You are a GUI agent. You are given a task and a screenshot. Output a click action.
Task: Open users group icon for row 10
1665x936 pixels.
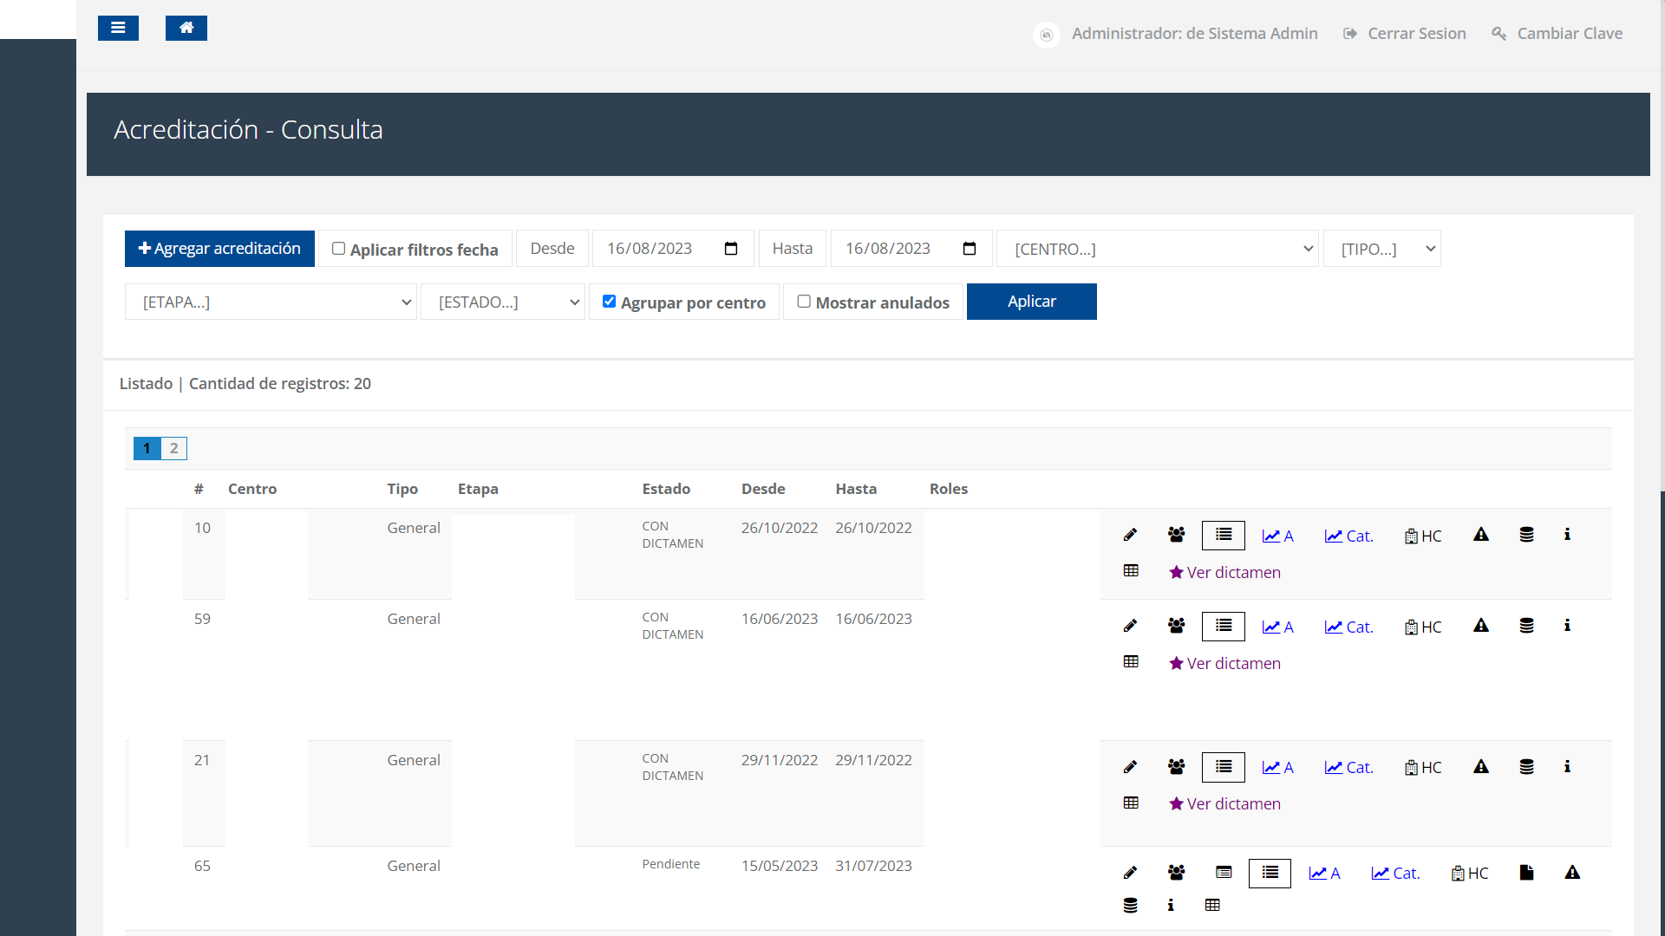(x=1176, y=535)
